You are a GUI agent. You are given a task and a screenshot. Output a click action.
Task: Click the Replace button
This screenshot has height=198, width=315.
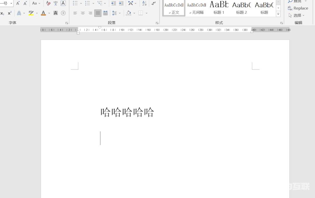[x=298, y=8]
